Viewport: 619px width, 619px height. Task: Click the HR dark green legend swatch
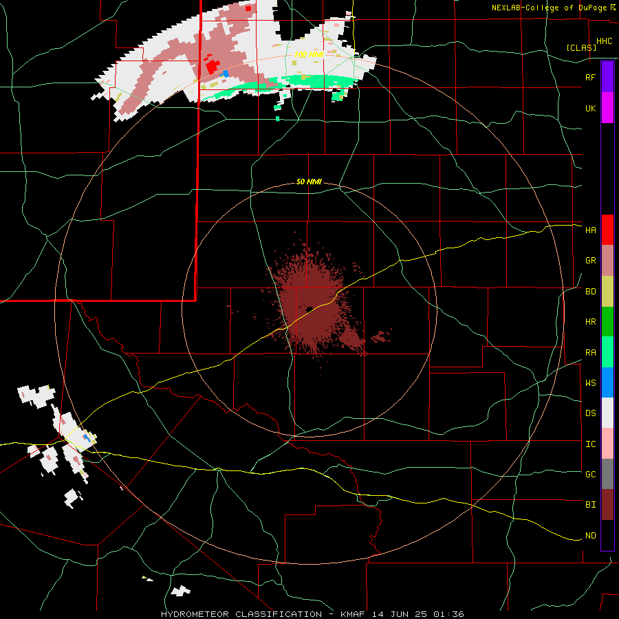pyautogui.click(x=607, y=321)
